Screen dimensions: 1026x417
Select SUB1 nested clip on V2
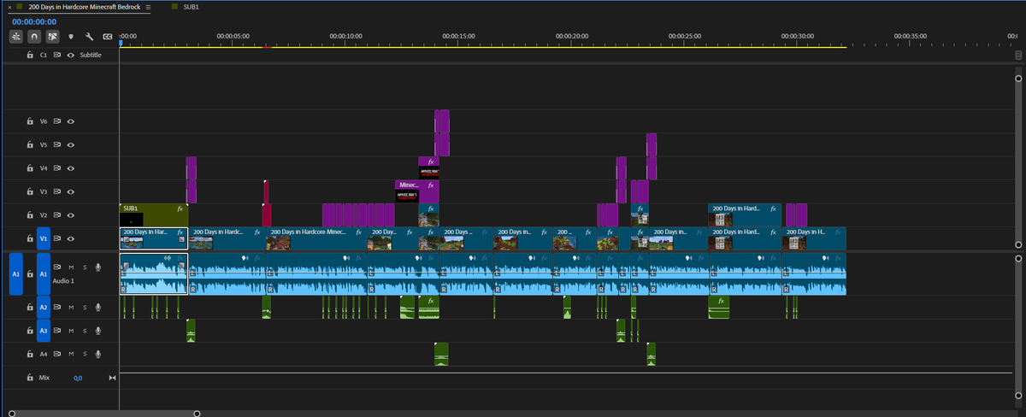pyautogui.click(x=153, y=214)
